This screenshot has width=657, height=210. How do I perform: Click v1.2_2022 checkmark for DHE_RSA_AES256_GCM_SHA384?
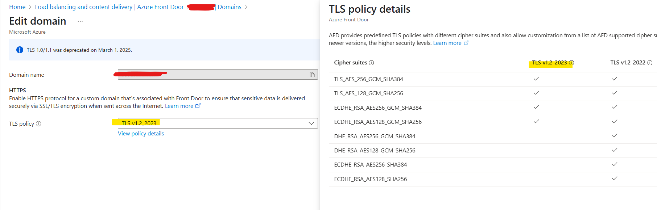615,135
